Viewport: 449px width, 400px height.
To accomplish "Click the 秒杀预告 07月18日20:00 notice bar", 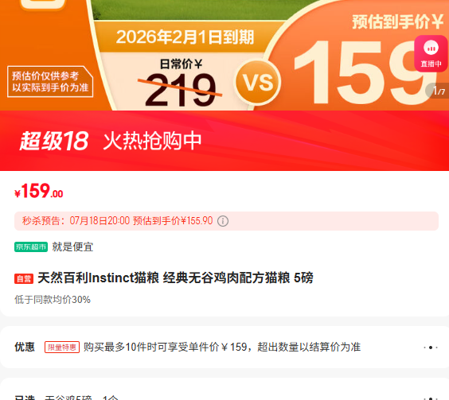I will 226,221.
